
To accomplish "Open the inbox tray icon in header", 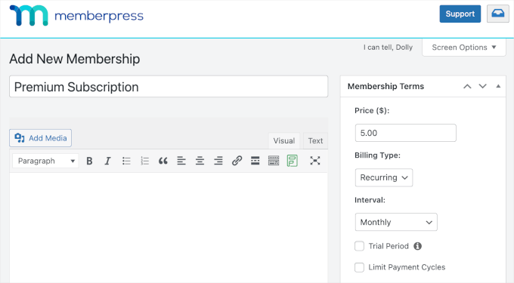I will 497,14.
